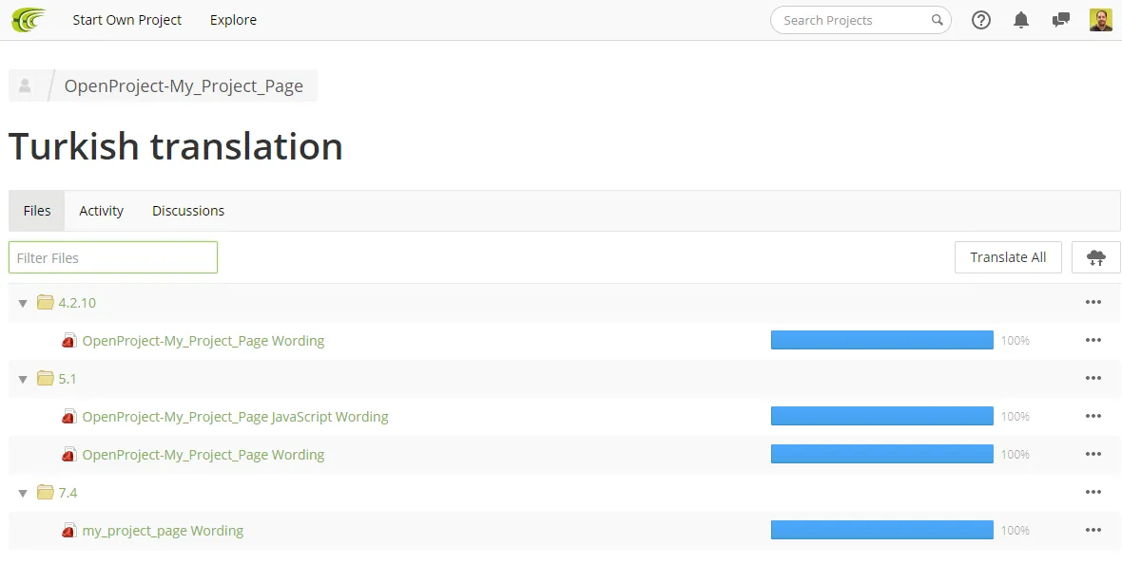The height and width of the screenshot is (564, 1122).
Task: Collapse the 7.4 folder arrow
Action: click(23, 493)
